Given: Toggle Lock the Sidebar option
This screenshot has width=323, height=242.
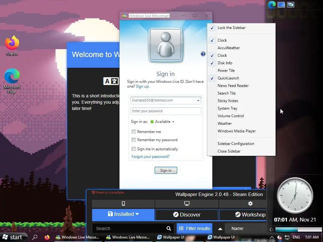Looking at the screenshot, I should pos(241,28).
